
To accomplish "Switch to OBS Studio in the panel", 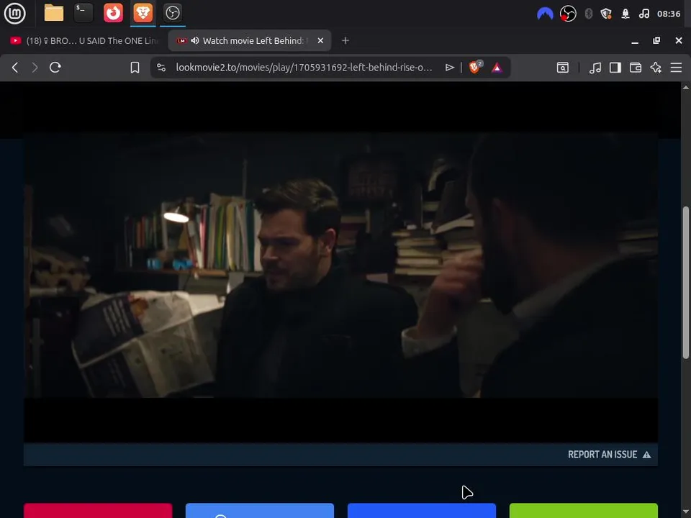I will pos(172,13).
